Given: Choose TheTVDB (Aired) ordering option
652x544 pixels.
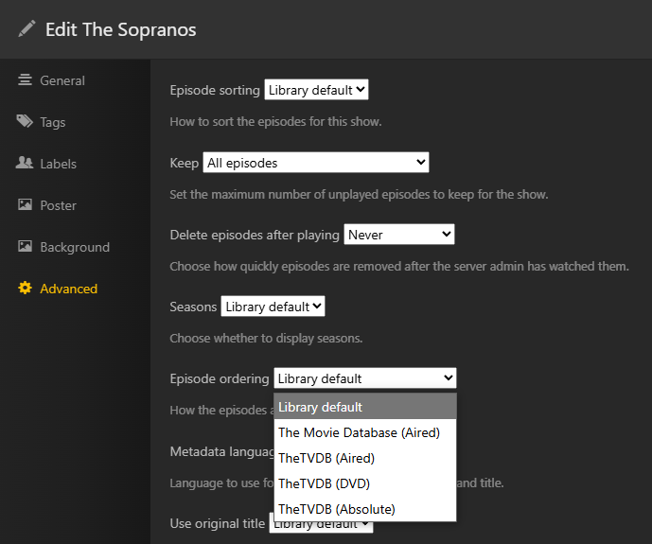Looking at the screenshot, I should pos(326,458).
